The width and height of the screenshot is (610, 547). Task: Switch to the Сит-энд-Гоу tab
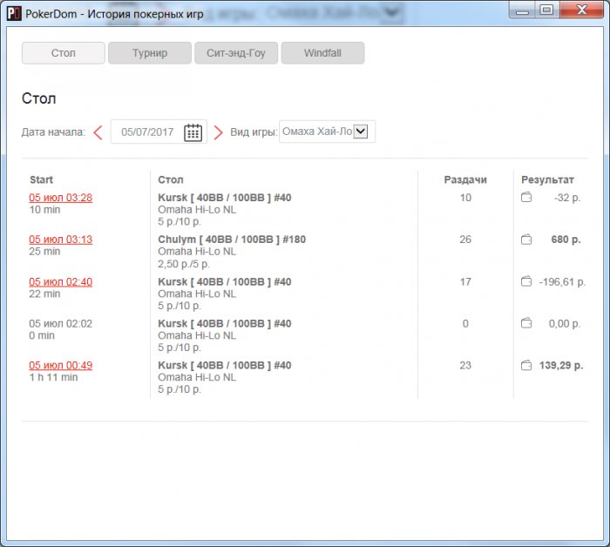pyautogui.click(x=236, y=53)
